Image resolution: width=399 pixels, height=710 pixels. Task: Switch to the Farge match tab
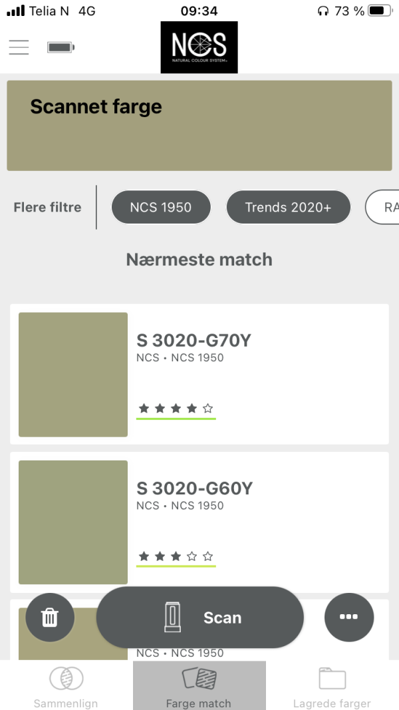(199, 685)
